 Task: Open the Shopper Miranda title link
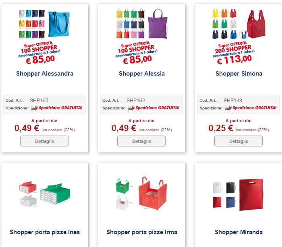tap(238, 232)
